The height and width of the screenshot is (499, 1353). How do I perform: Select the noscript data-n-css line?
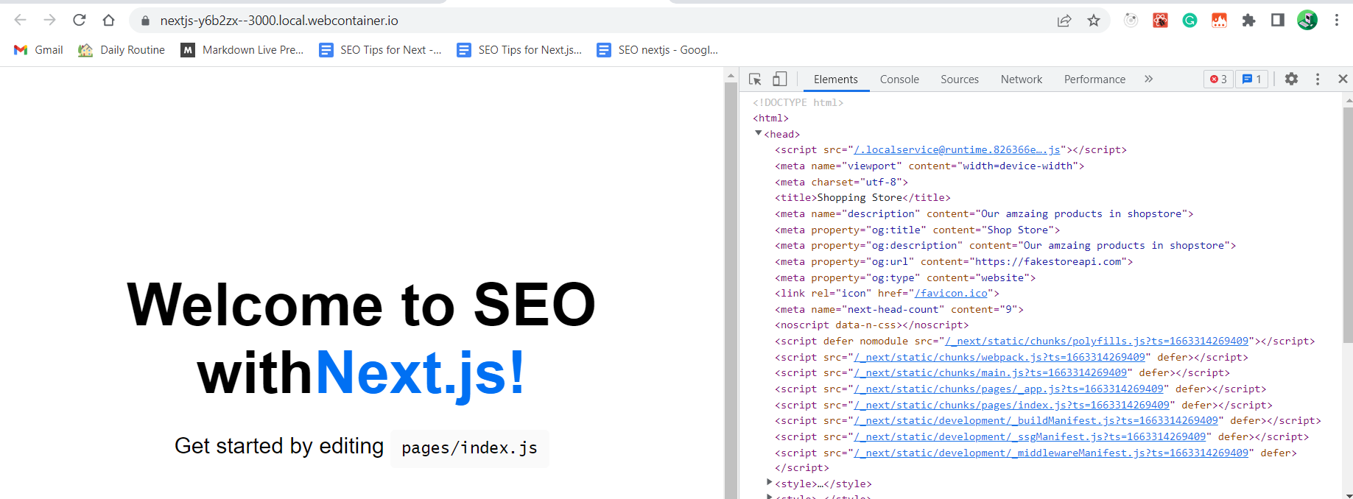click(871, 325)
